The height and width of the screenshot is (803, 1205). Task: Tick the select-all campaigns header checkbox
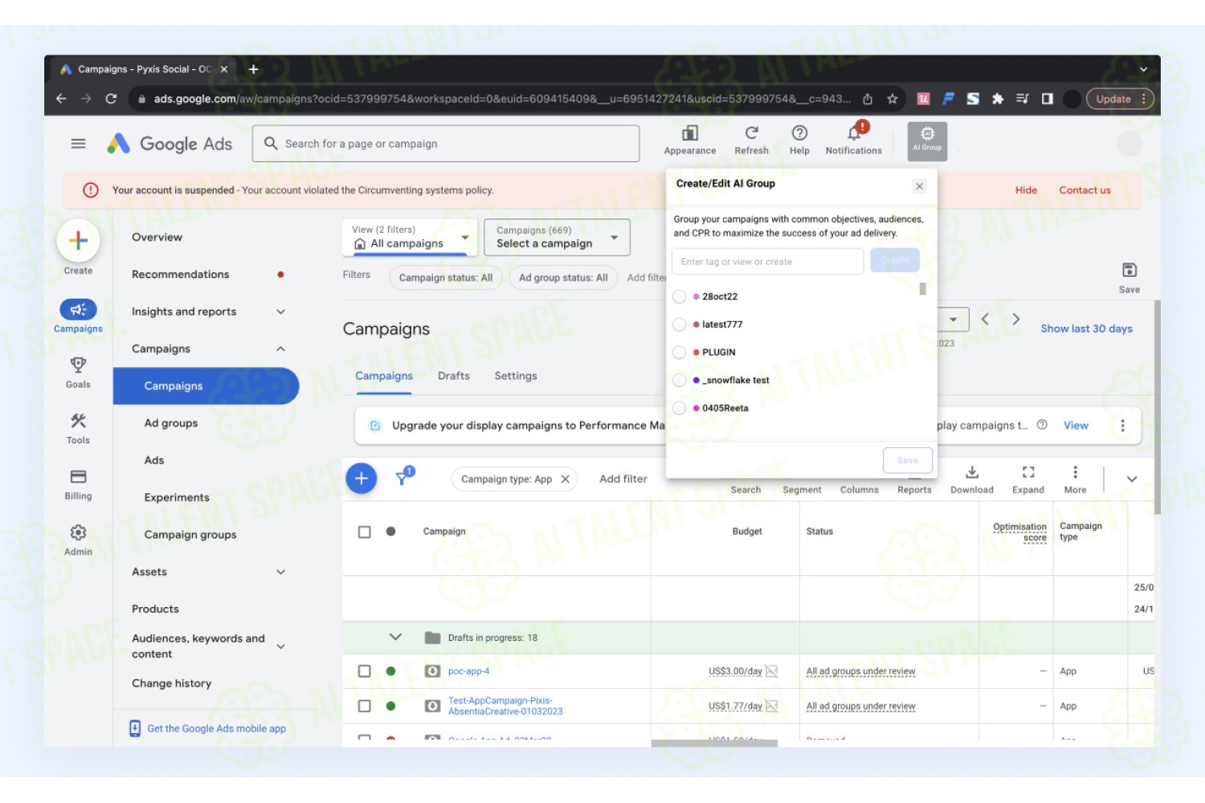pyautogui.click(x=364, y=532)
